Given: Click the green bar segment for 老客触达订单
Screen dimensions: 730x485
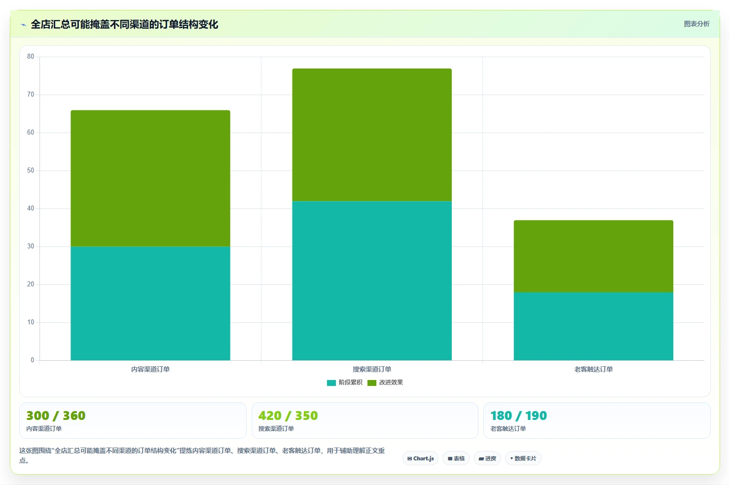Looking at the screenshot, I should [x=593, y=256].
